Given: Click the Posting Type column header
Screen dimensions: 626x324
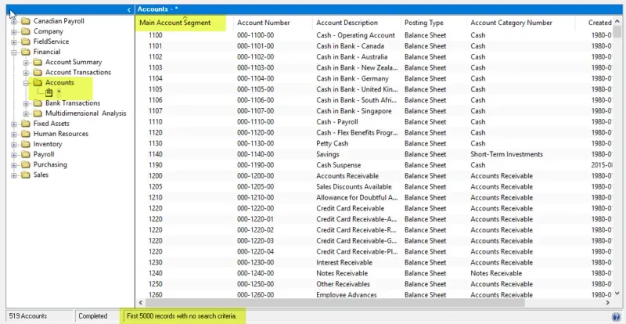Looking at the screenshot, I should pos(423,23).
